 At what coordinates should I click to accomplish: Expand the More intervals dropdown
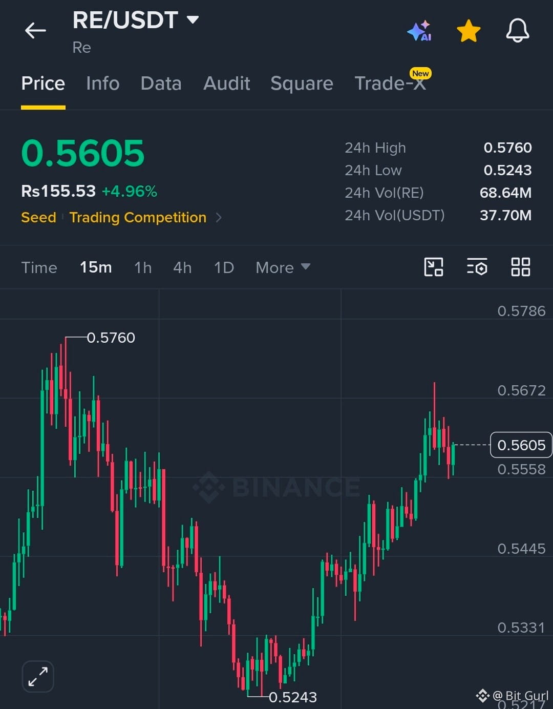pyautogui.click(x=283, y=267)
